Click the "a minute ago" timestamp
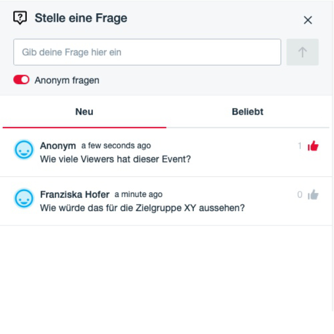Screen dimensions: 334x334 pos(139,194)
